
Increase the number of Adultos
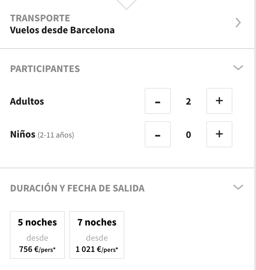coord(219,101)
